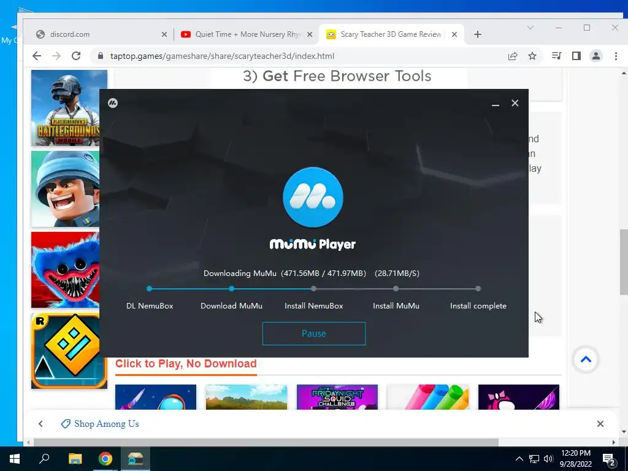Open Windows notification center

pos(609,459)
